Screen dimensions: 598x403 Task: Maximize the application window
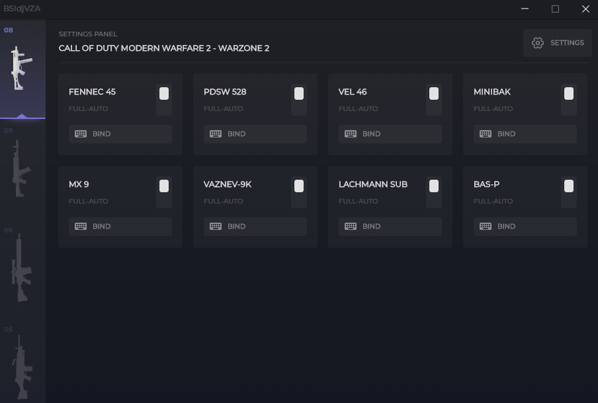pos(555,9)
